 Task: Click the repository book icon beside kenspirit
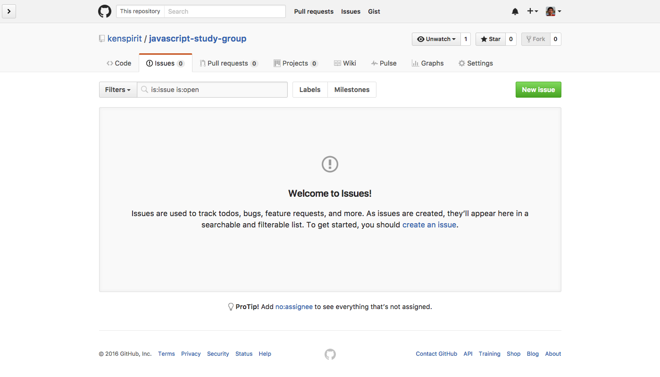[102, 39]
